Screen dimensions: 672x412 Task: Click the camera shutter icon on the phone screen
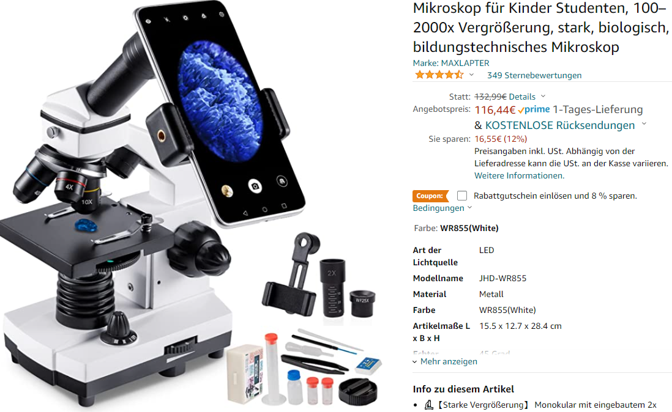click(x=255, y=186)
